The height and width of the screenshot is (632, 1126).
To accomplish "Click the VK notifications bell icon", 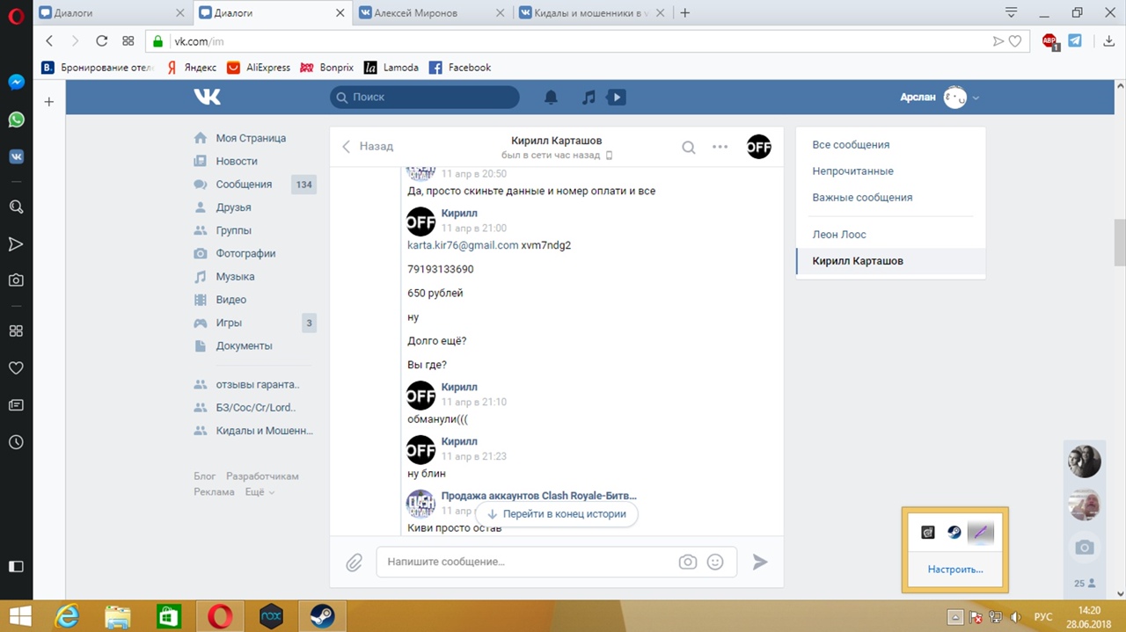I will click(551, 98).
